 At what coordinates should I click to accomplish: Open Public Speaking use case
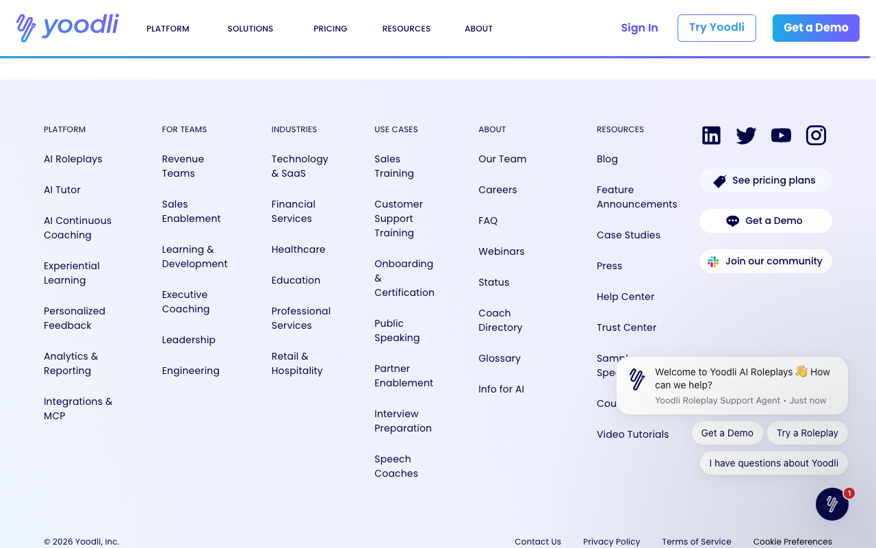(397, 331)
